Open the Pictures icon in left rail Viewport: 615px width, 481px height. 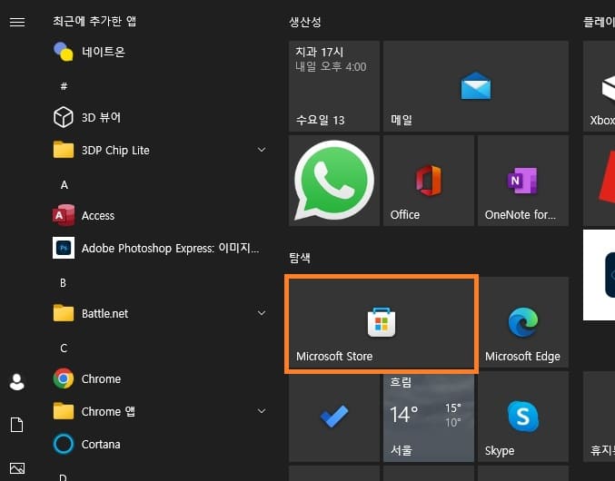point(17,468)
